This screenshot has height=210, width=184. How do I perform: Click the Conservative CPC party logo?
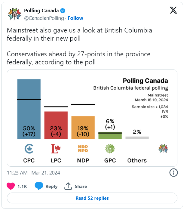pos(29,149)
